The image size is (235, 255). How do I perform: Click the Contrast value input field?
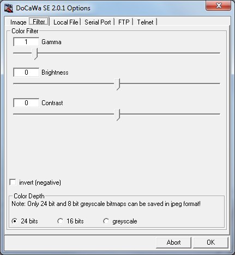click(x=26, y=103)
